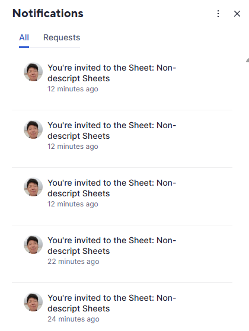The image size is (249, 331).
Task: Close the Notifications panel
Action: pyautogui.click(x=237, y=14)
